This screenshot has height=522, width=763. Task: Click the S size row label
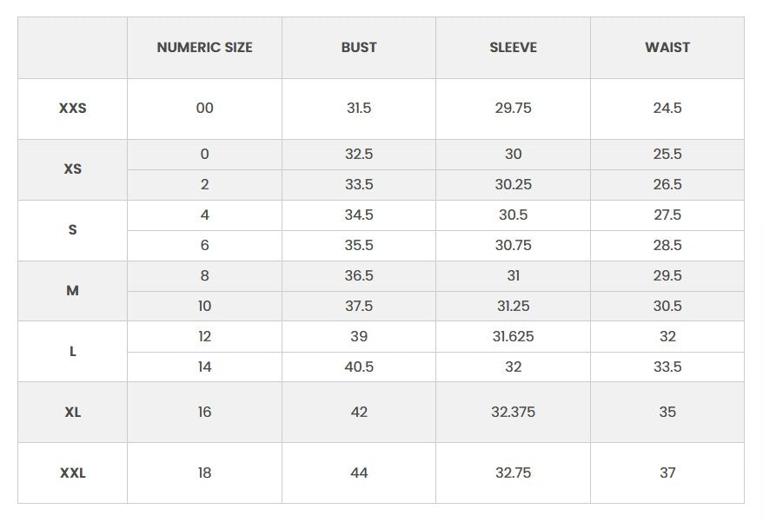72,229
